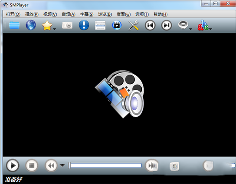Open file using the blue folder icon
The height and width of the screenshot is (184, 236).
pos(14,25)
